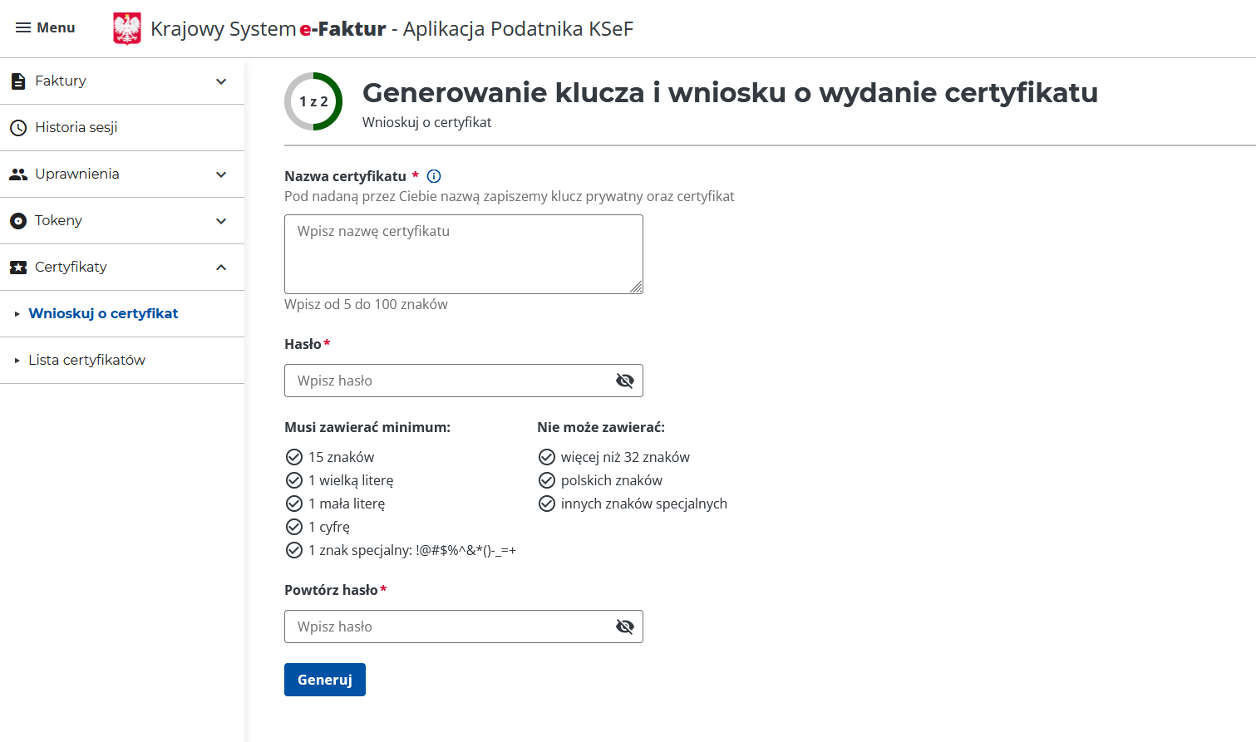Click the Certyfikaty star badge icon
The height and width of the screenshot is (742, 1256).
pos(17,267)
